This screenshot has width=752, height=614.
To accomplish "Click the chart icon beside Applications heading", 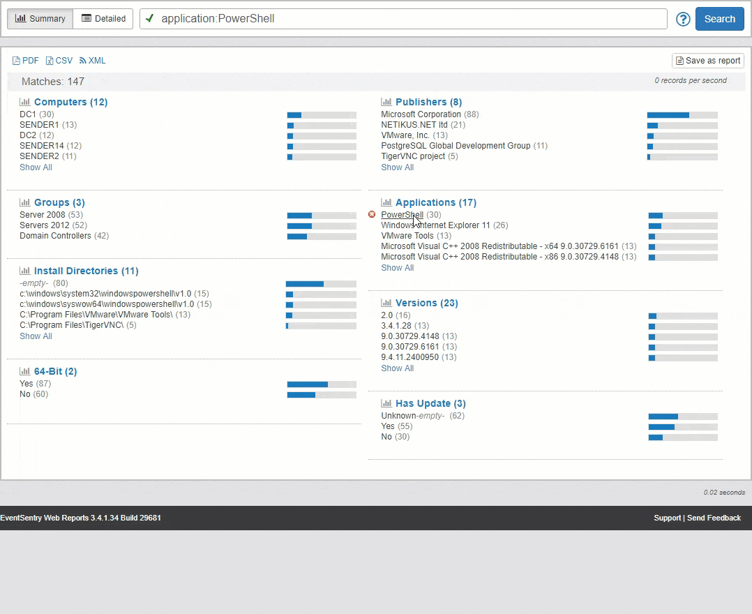I will pyautogui.click(x=386, y=202).
